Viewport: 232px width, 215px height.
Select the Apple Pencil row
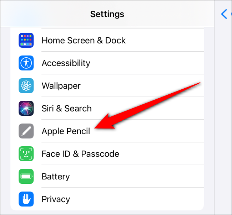(x=107, y=131)
